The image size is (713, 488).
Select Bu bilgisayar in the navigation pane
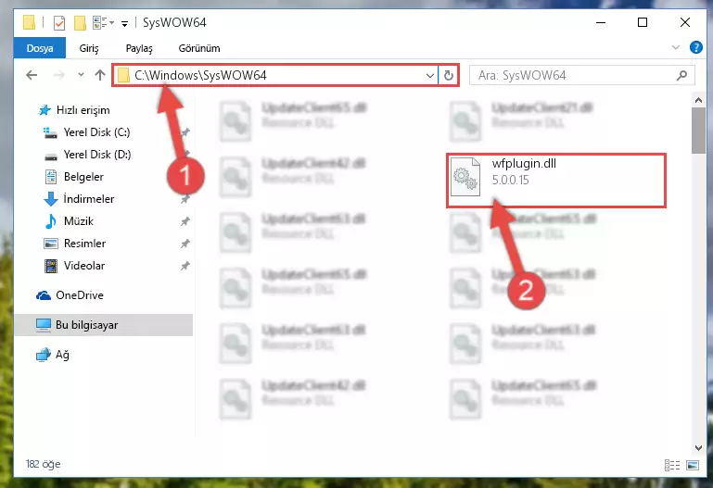[x=87, y=325]
